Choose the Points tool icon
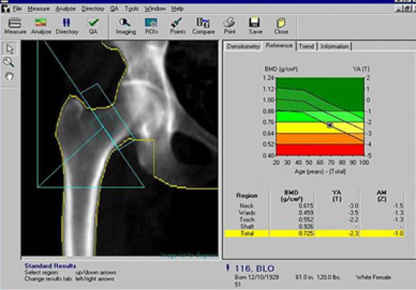The height and width of the screenshot is (290, 416). (177, 25)
